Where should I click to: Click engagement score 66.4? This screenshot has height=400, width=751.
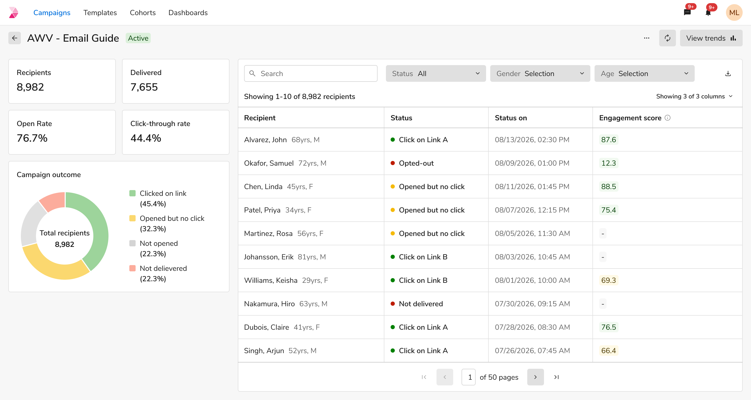point(608,351)
